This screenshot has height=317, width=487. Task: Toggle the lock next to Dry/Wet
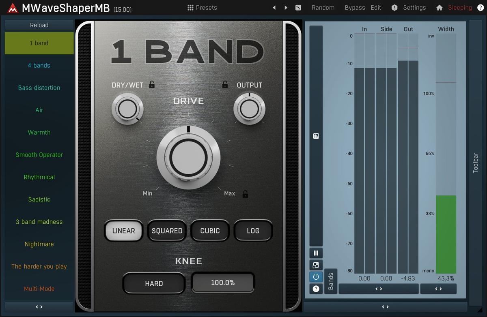[152, 85]
